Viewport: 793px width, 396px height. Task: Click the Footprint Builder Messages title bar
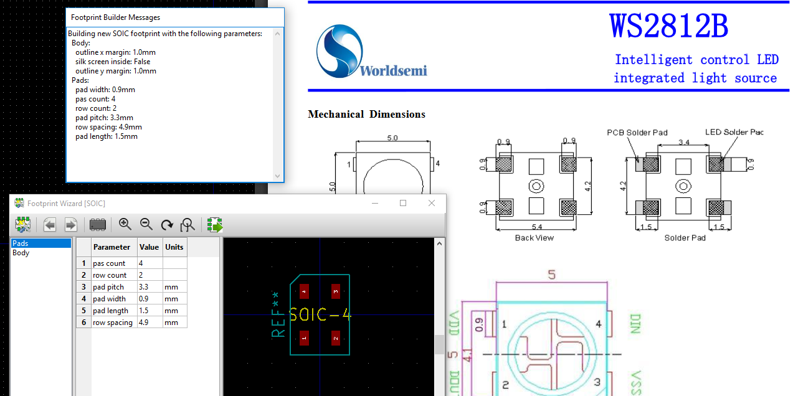[175, 17]
